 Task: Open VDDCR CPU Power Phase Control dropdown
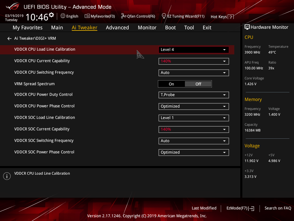[x=194, y=106]
